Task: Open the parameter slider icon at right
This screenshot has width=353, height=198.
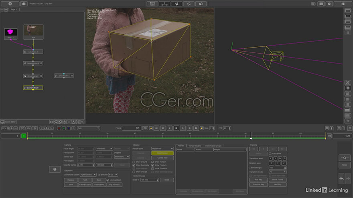Action: point(345,158)
